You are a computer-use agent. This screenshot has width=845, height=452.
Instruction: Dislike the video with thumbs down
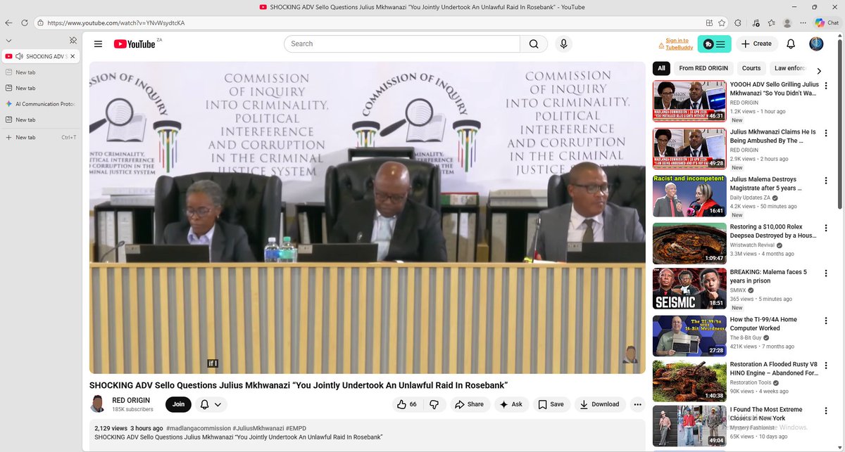(434, 404)
